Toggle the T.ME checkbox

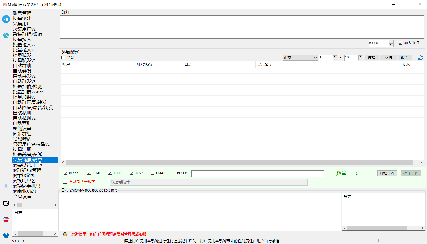(x=89, y=173)
